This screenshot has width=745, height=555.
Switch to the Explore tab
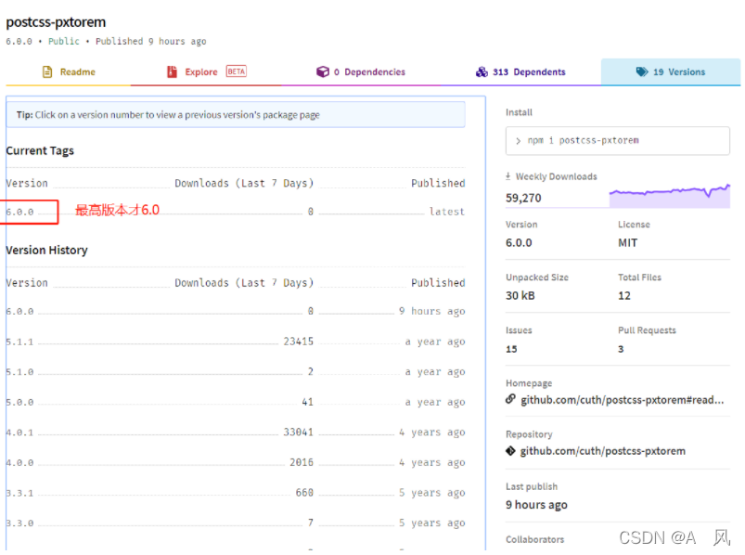click(x=206, y=71)
